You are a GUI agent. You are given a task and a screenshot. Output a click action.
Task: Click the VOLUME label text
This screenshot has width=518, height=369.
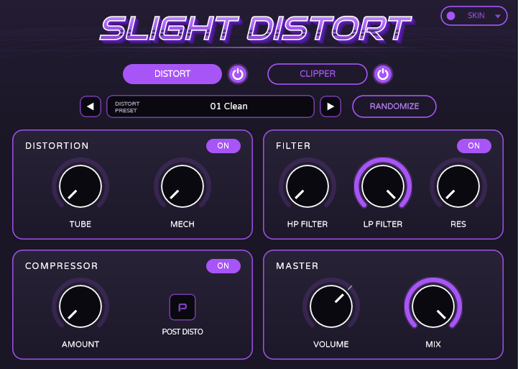(331, 345)
